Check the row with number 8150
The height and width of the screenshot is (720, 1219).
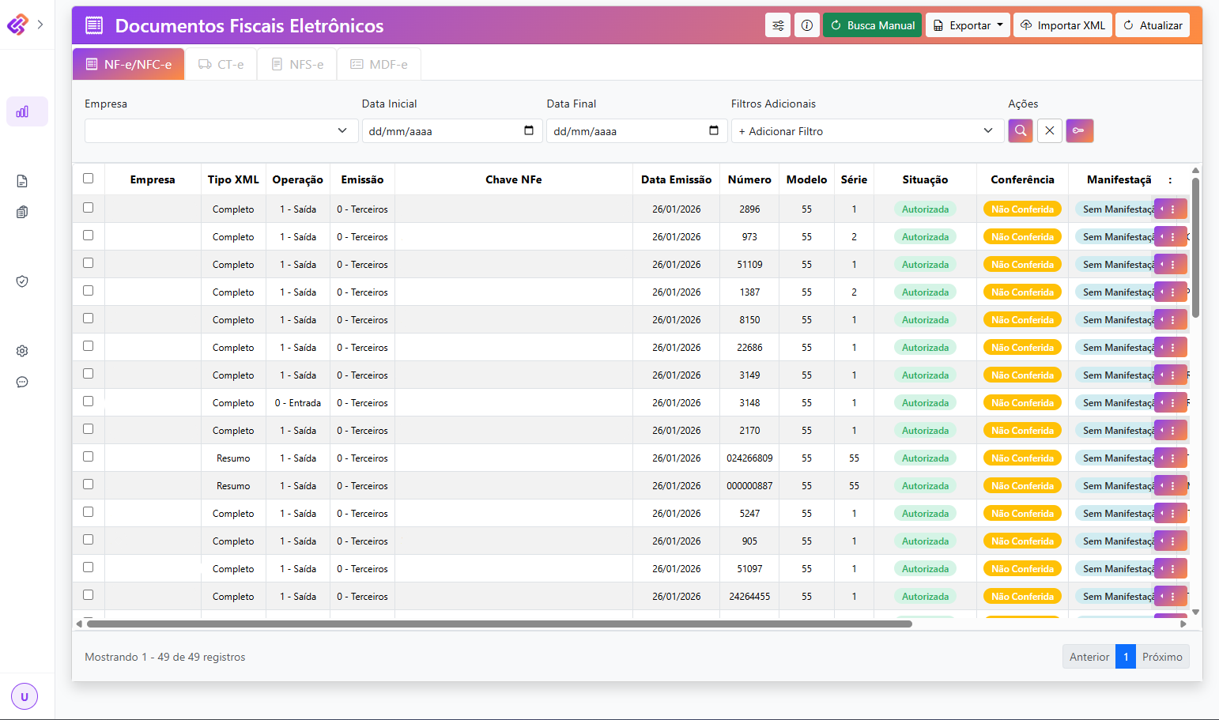tap(88, 319)
